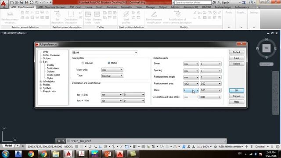Switch to the Annotate ribbon tab
Image resolution: width=281 pixels, height=158 pixels.
tap(112, 7)
